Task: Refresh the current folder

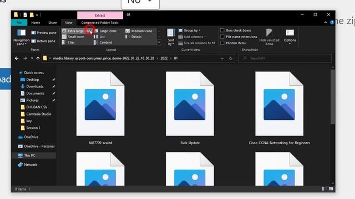Action: click(231, 59)
